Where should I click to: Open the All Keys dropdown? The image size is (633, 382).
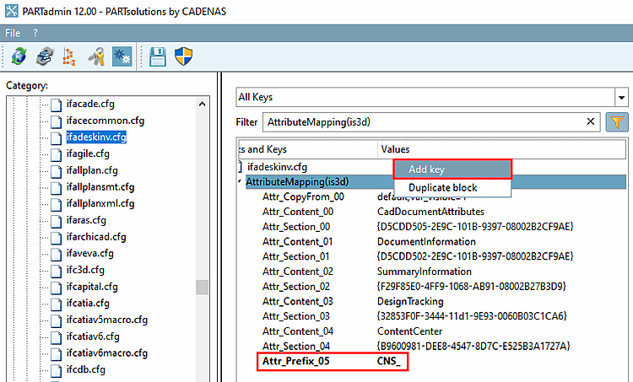pos(622,97)
